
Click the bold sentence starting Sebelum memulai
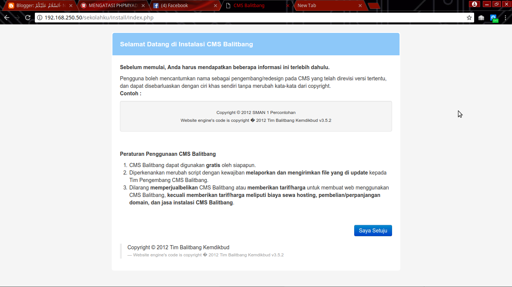pos(225,67)
